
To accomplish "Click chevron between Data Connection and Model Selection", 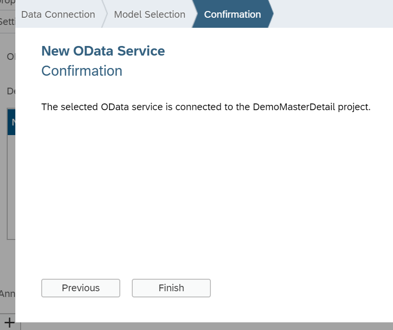I will 104,14.
